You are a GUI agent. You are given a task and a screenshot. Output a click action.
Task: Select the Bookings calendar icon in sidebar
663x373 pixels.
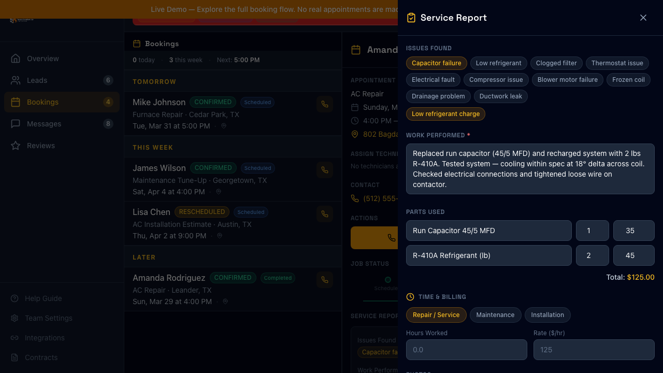click(15, 102)
